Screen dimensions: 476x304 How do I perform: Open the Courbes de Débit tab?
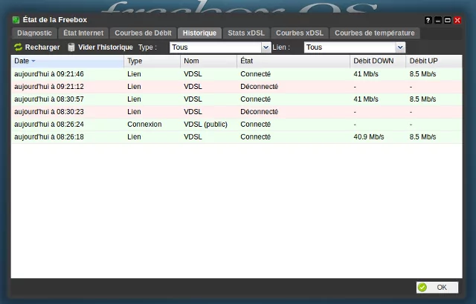pos(143,33)
